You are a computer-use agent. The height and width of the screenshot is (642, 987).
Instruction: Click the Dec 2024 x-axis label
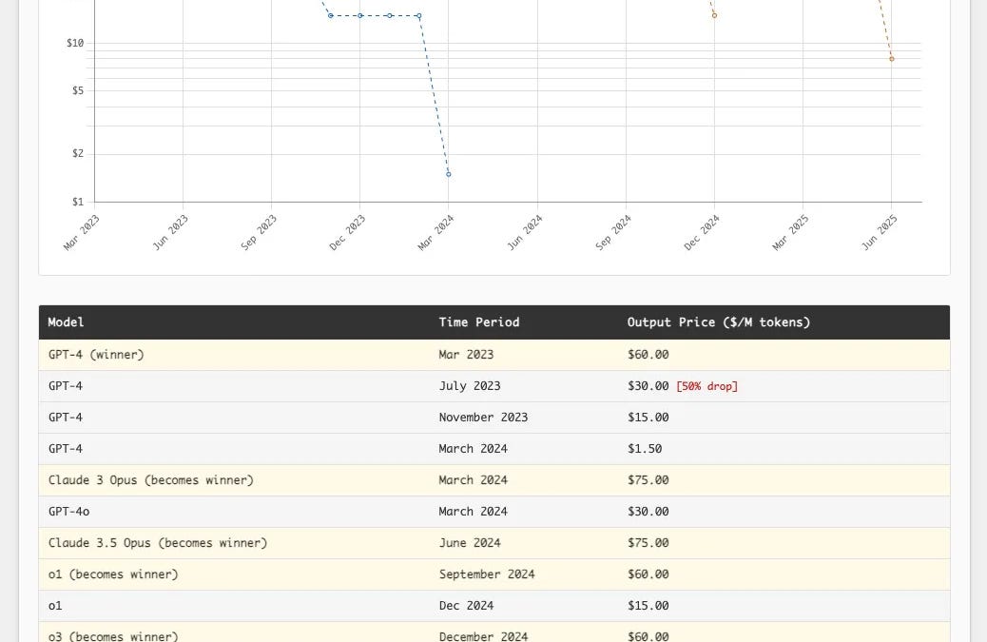point(702,232)
